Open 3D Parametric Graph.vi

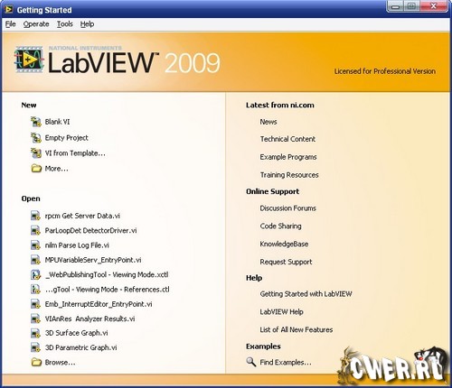[x=80, y=347]
